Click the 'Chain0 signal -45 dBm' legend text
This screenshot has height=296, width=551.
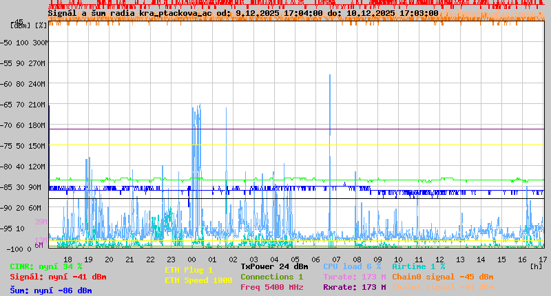(x=443, y=277)
